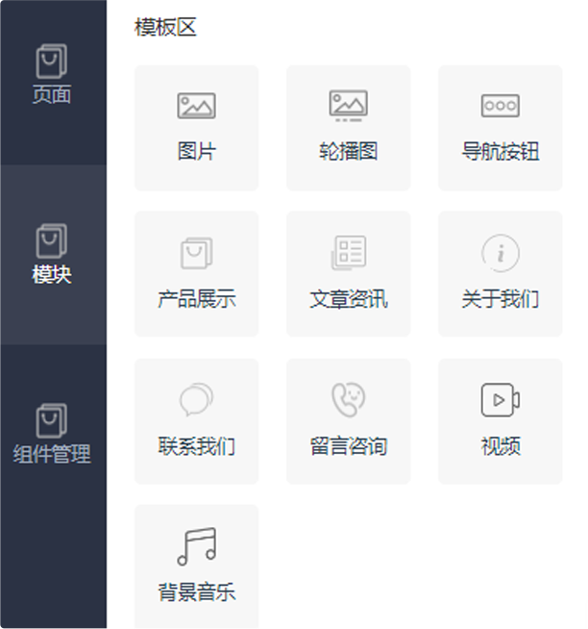Switch to 组件管理 sidebar tab
Screen dimensions: 588x629
52,435
